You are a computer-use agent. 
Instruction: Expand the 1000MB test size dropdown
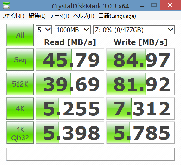tap(72, 30)
